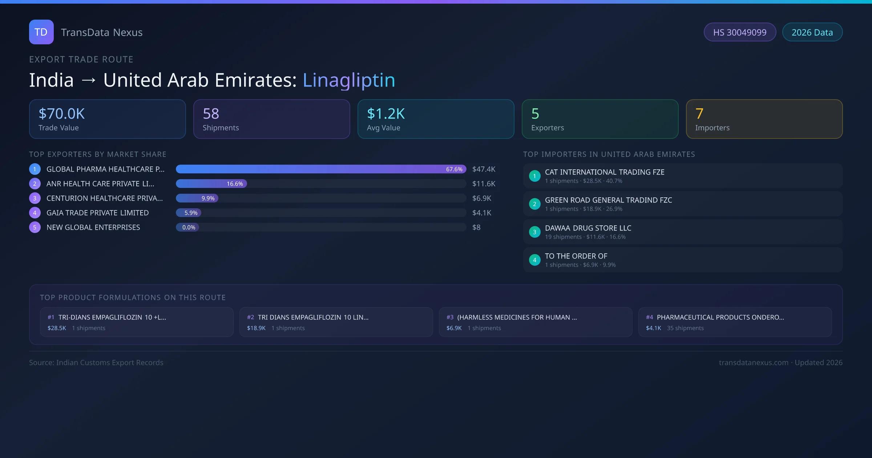Open the 58 Shipments stat card

(271, 119)
